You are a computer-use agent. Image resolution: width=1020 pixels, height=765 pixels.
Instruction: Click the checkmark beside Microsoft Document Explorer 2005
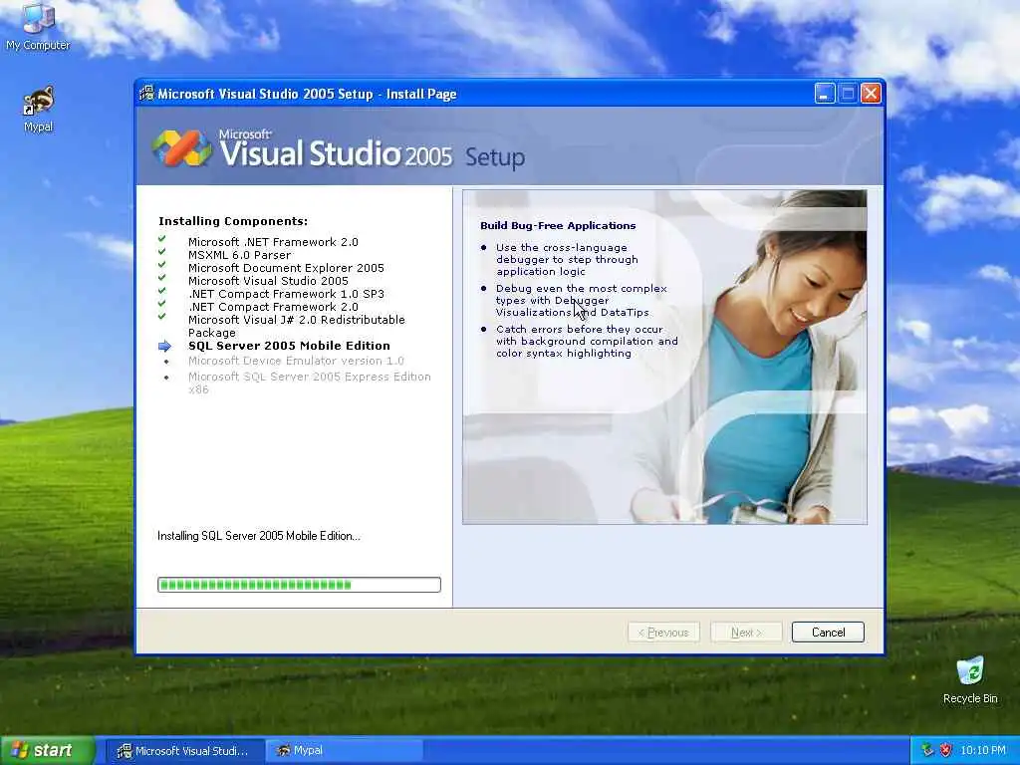[x=162, y=265]
